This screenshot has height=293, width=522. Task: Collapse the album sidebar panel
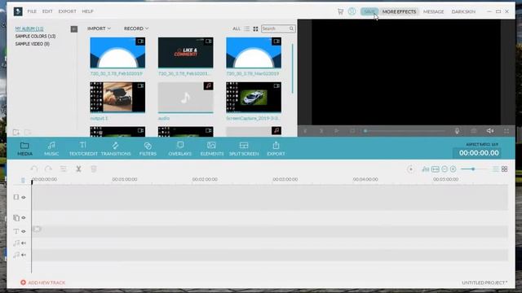[x=74, y=29]
